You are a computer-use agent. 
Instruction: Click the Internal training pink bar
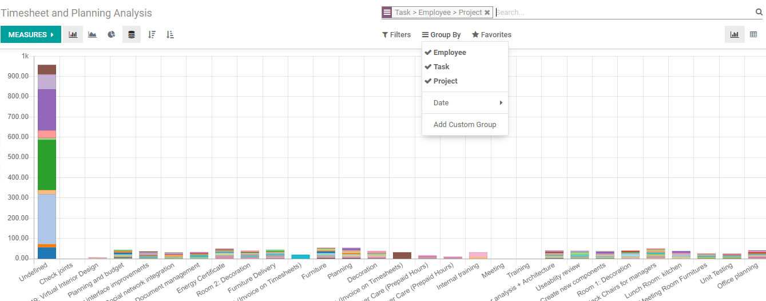(x=478, y=255)
